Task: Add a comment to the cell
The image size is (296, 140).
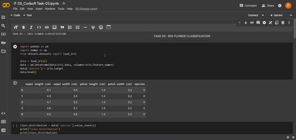Action: point(258,23)
